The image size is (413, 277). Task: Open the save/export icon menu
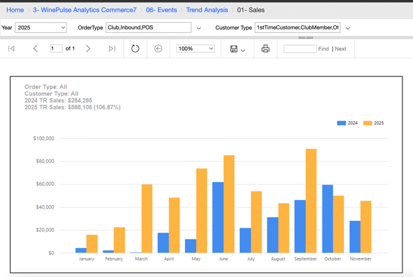237,49
